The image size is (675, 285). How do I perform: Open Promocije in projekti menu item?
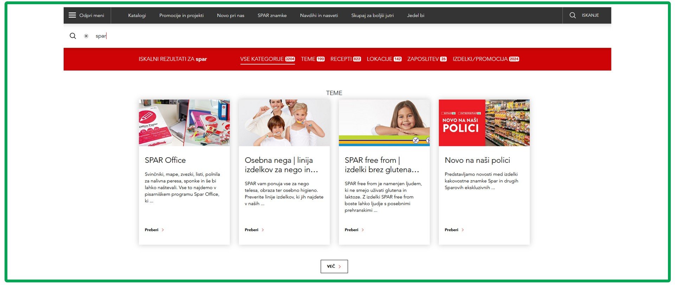click(181, 15)
